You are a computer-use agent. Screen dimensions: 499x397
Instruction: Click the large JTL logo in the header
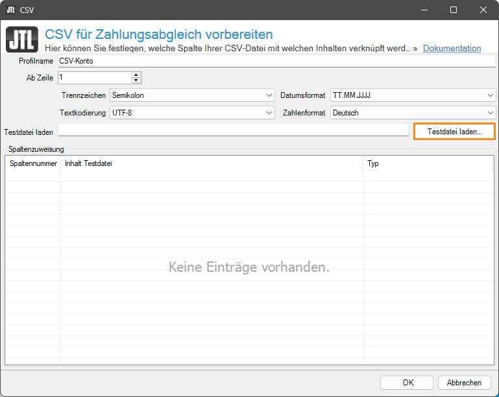21,39
